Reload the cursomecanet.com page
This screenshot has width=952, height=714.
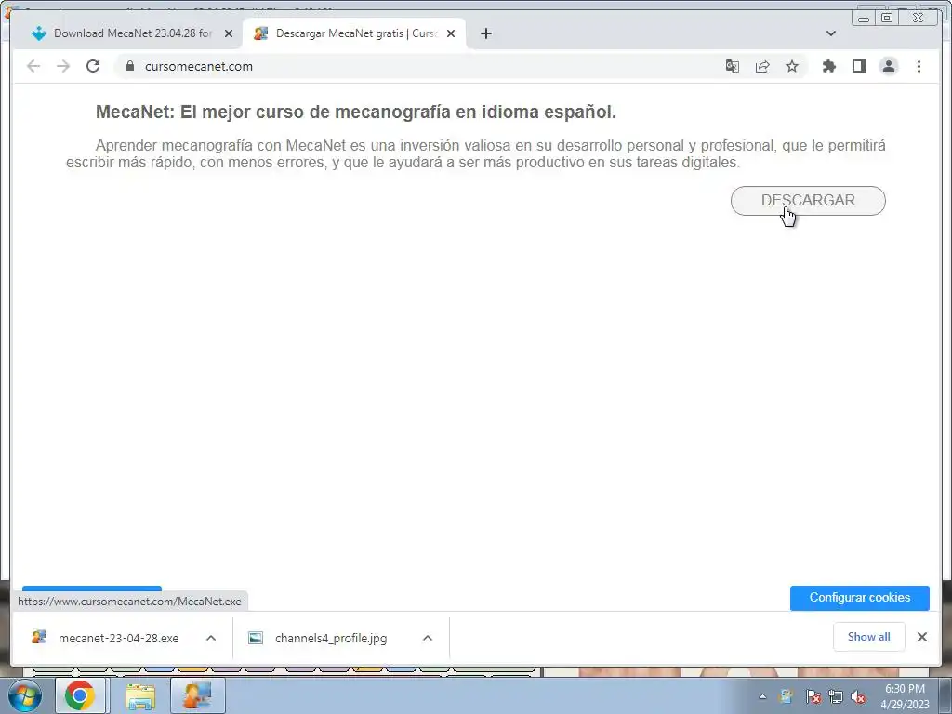pyautogui.click(x=93, y=66)
